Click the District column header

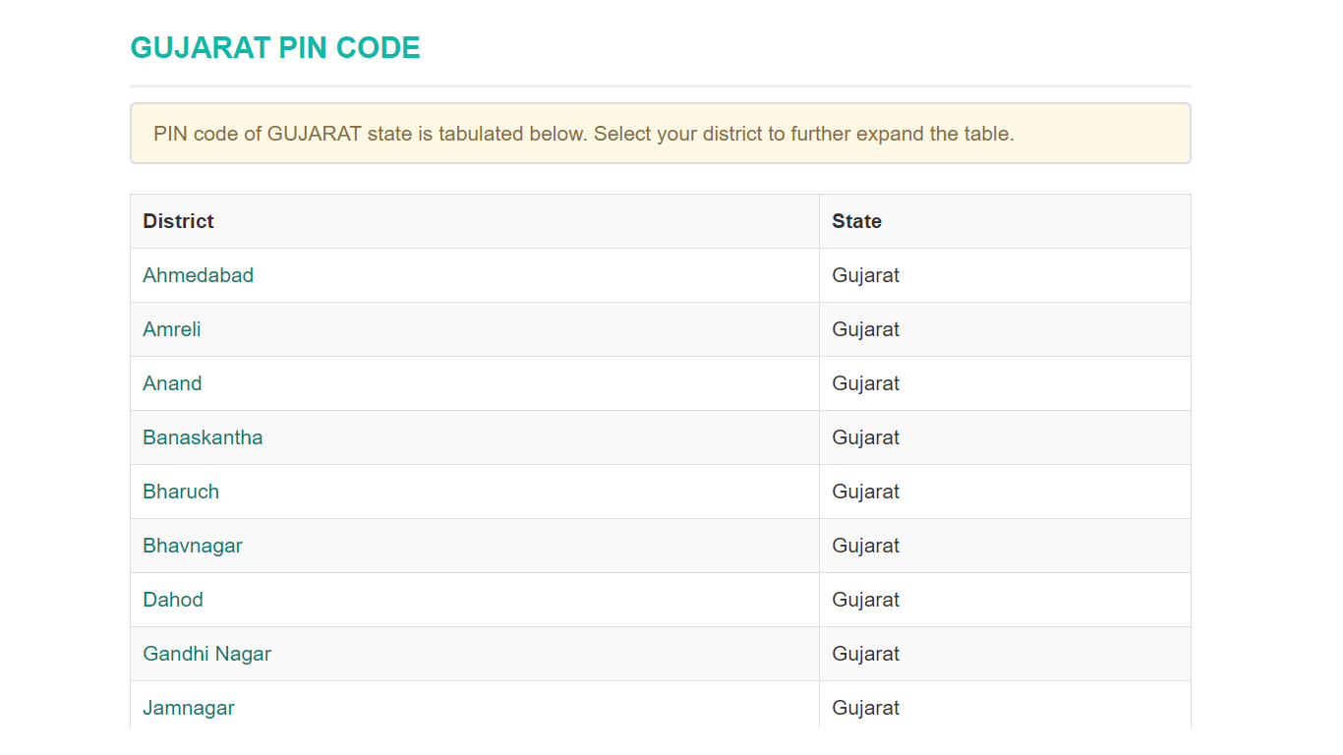[178, 221]
